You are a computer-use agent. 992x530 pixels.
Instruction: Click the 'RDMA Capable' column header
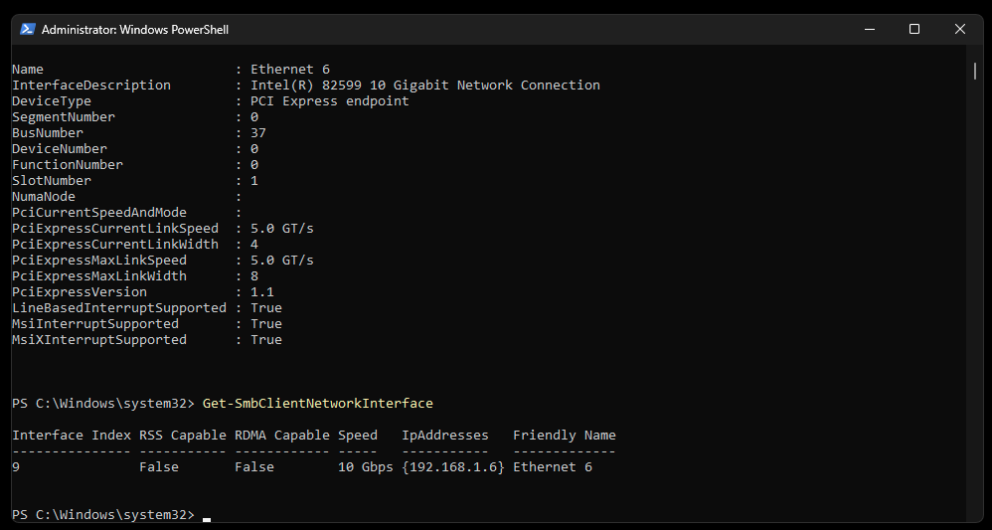tap(282, 436)
